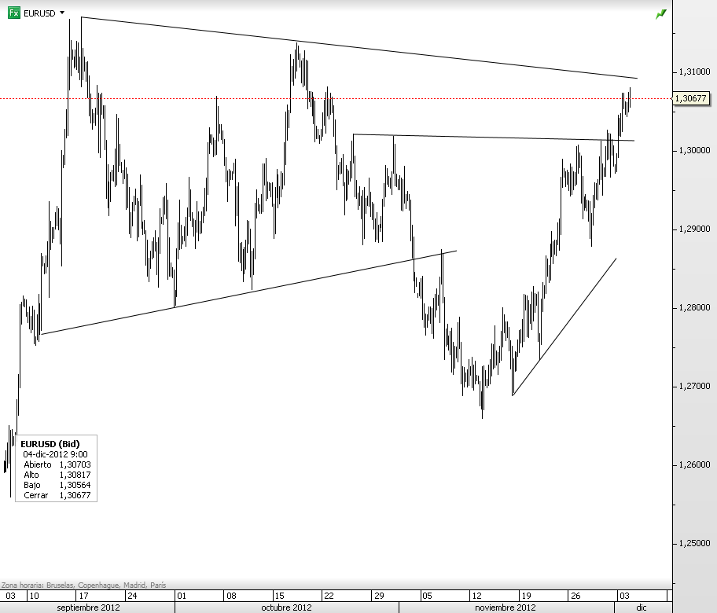Click the date tick 10 in September
Image resolution: width=717 pixels, height=613 pixels.
click(34, 596)
